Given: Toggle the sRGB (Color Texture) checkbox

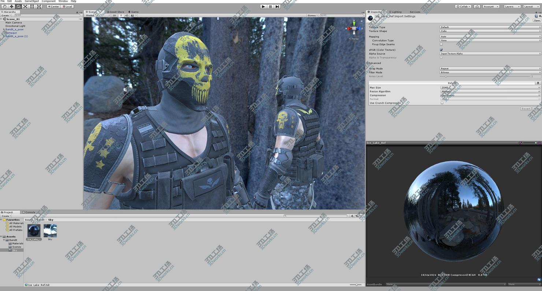Looking at the screenshot, I should [x=441, y=50].
